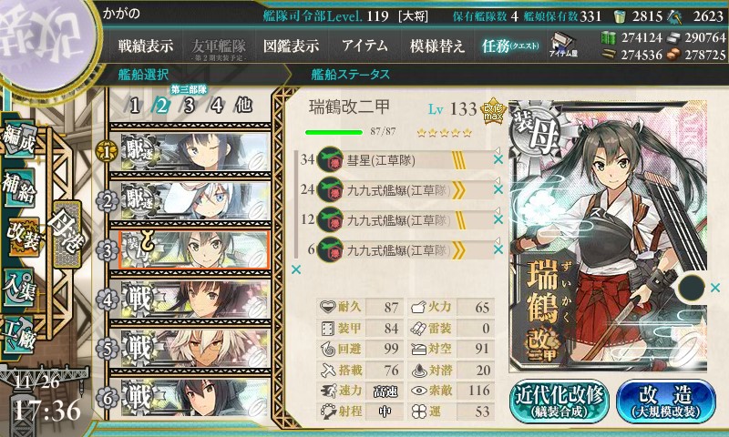This screenshot has height=437, width=729.
Task: Switch to fleet tab 3
Action: pos(189,106)
